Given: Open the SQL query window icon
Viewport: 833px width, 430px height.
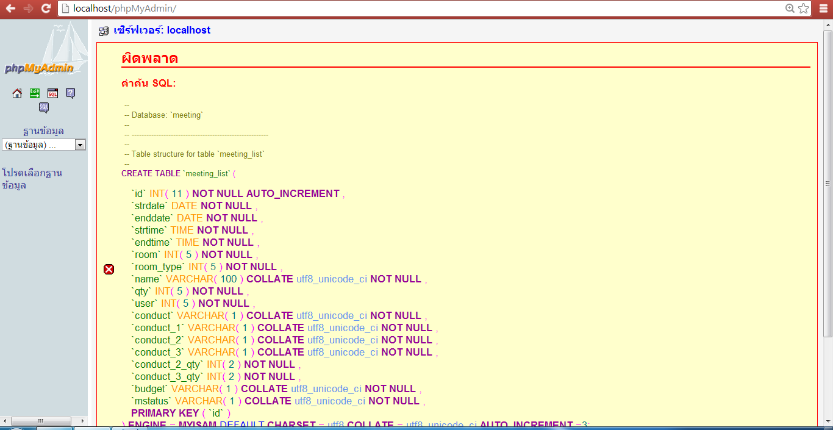Looking at the screenshot, I should click(52, 93).
